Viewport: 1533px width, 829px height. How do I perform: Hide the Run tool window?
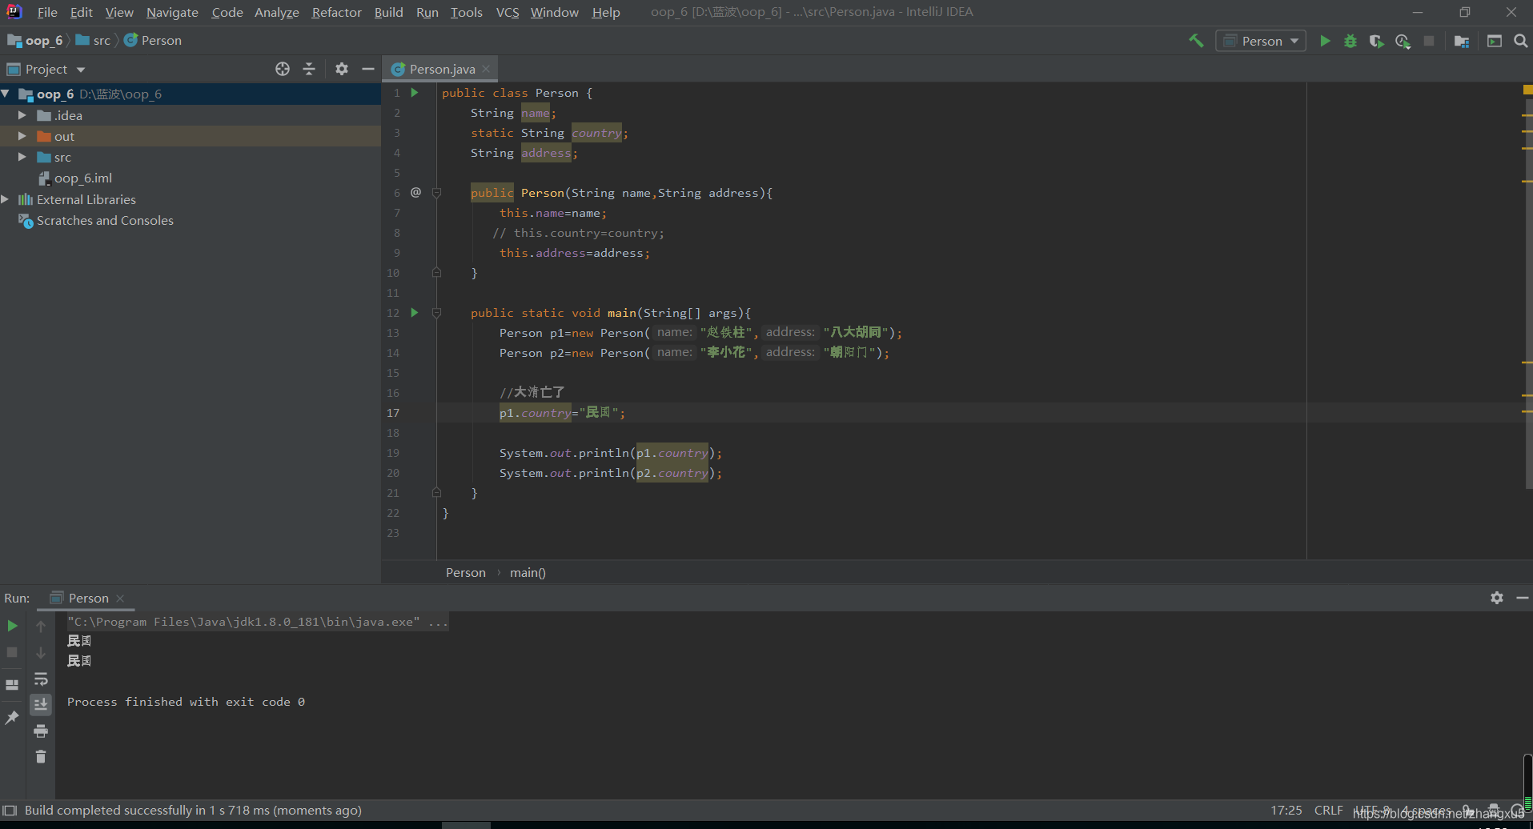(1523, 598)
